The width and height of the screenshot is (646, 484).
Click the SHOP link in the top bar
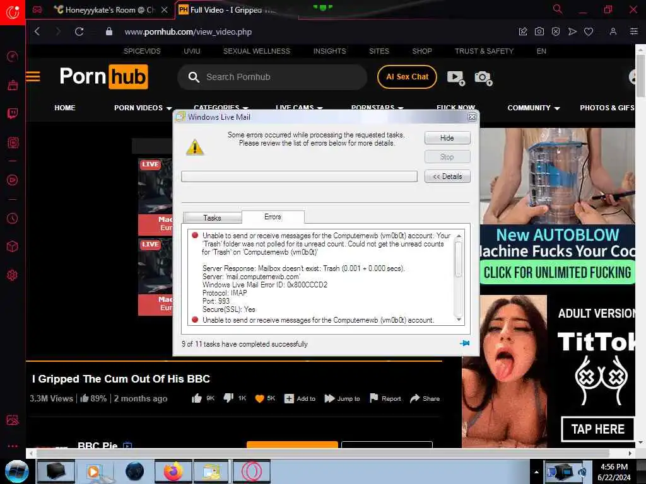point(422,51)
